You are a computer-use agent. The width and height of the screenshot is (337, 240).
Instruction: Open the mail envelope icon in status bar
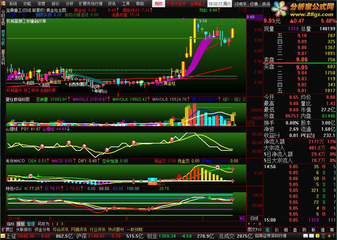[x=311, y=236]
